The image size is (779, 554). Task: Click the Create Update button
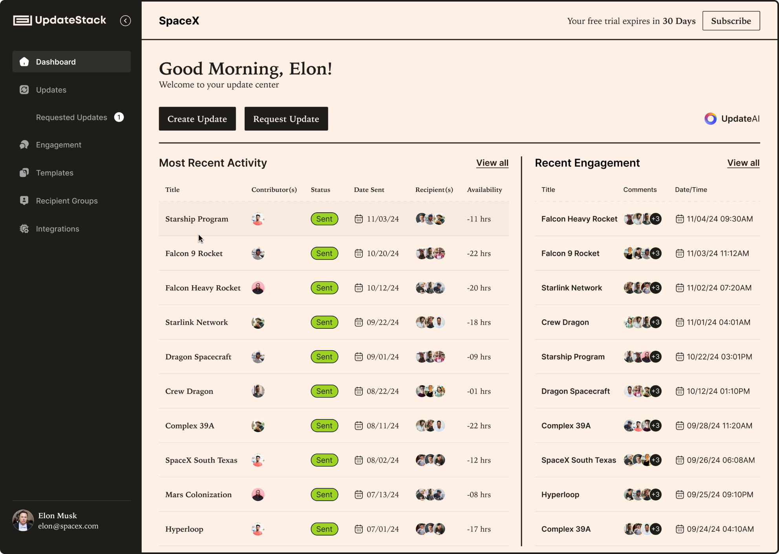[197, 118]
